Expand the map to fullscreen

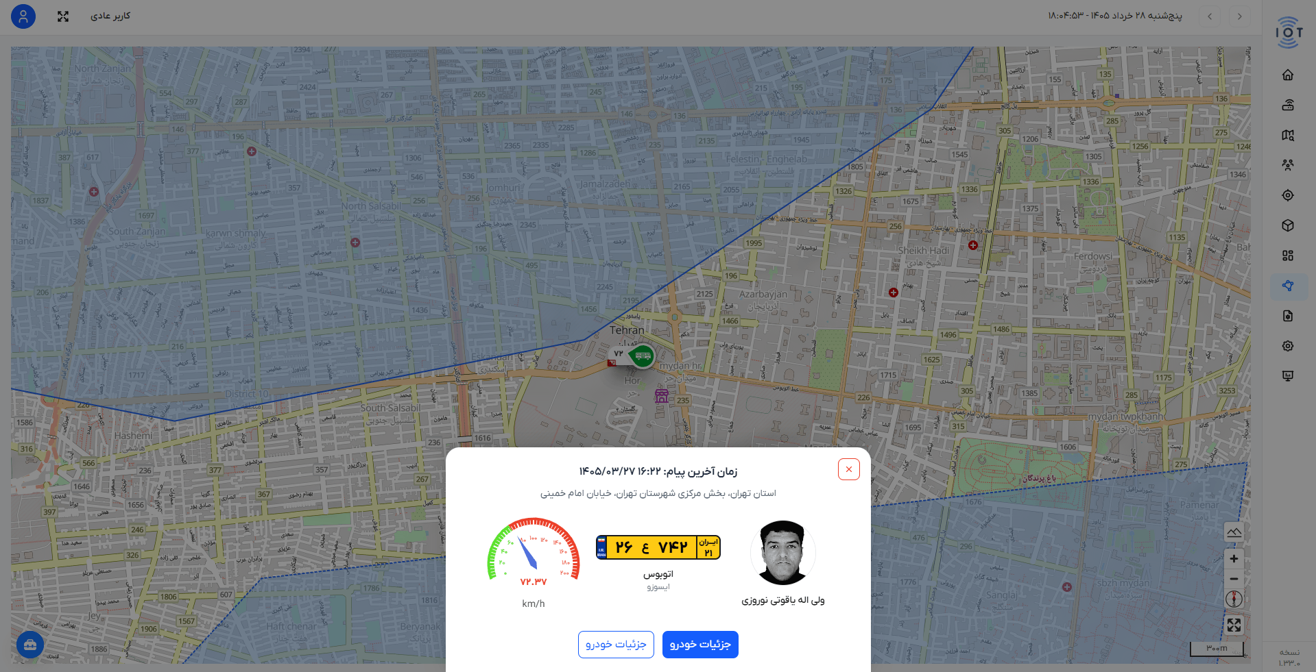pos(1234,625)
